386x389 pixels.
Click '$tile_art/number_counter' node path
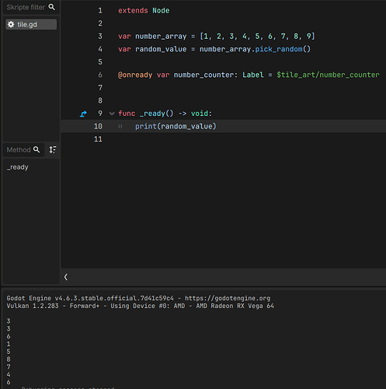coord(328,75)
